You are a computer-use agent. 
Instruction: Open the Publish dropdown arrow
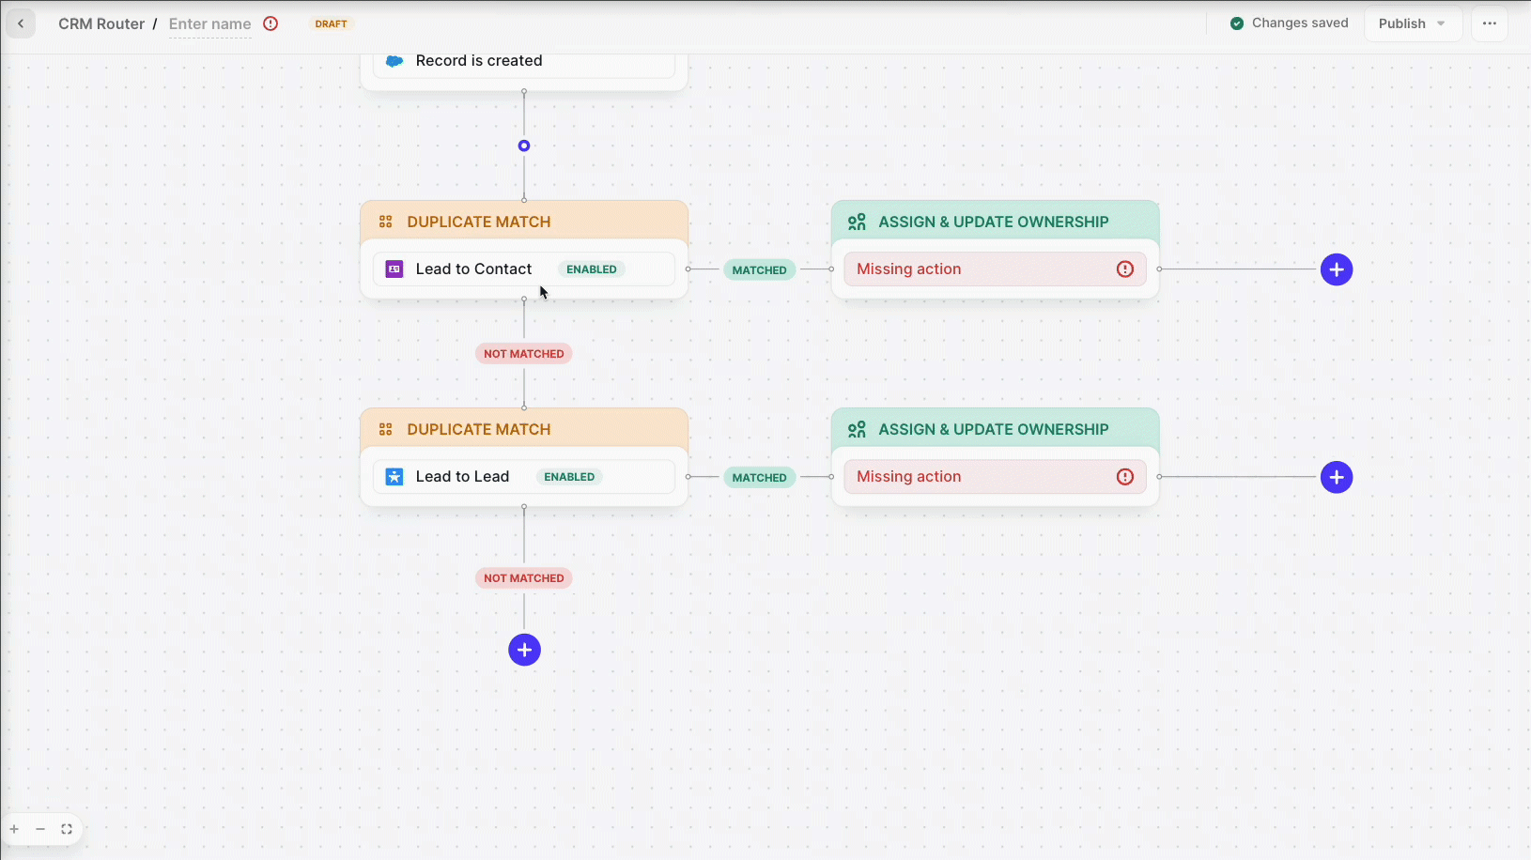point(1441,23)
